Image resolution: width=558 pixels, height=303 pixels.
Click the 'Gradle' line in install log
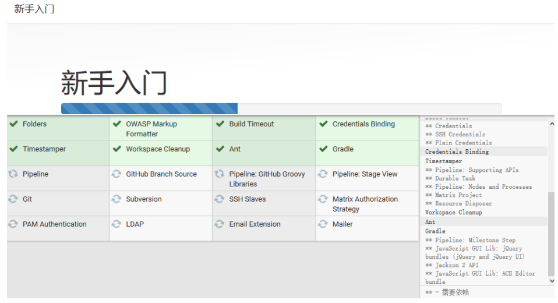[435, 231]
